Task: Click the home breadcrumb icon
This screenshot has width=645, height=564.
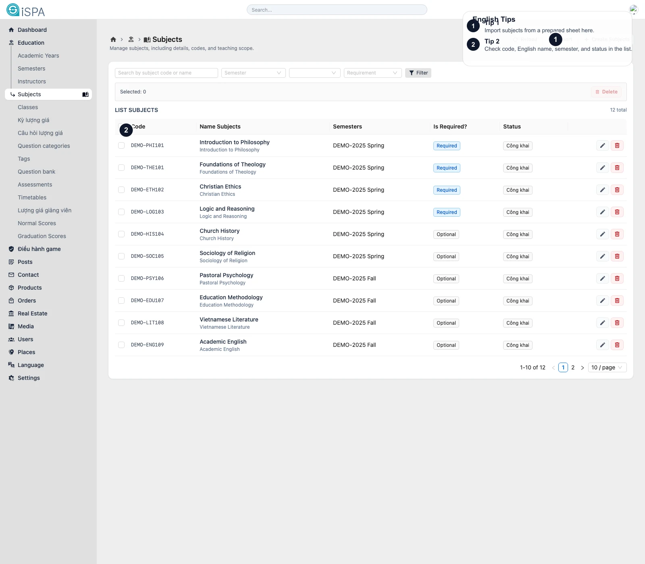Action: [x=113, y=39]
